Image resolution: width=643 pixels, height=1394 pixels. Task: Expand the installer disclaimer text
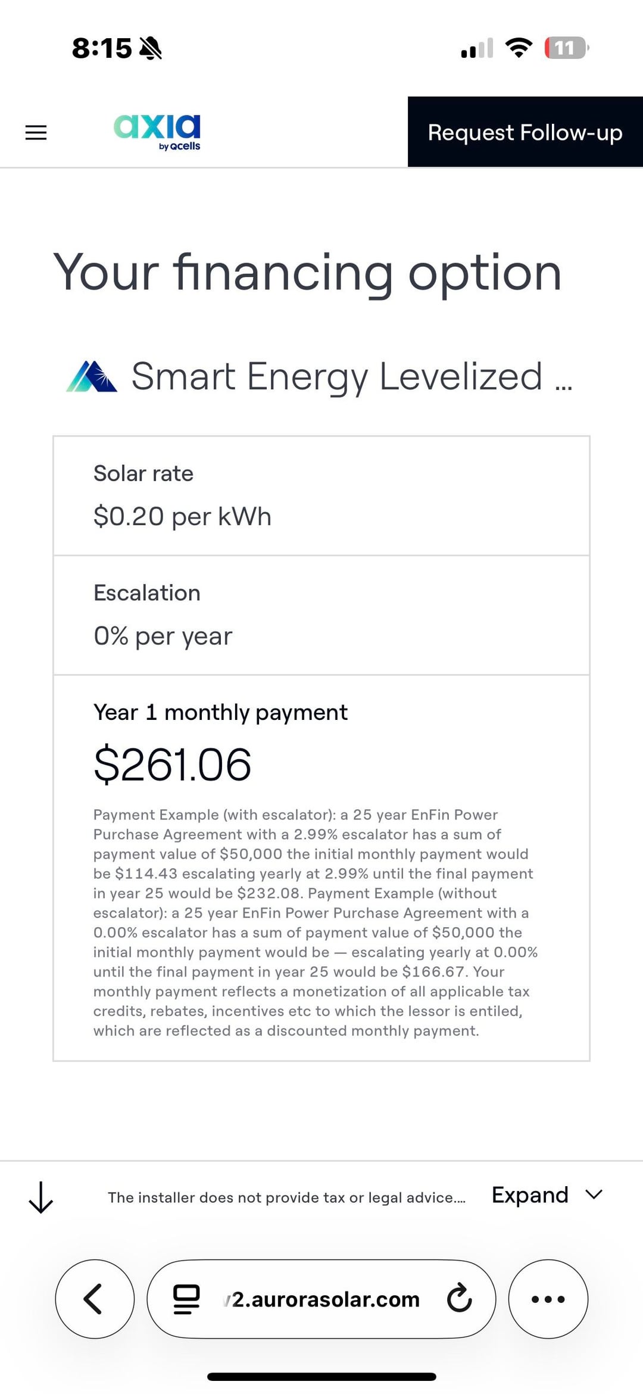(x=530, y=1195)
